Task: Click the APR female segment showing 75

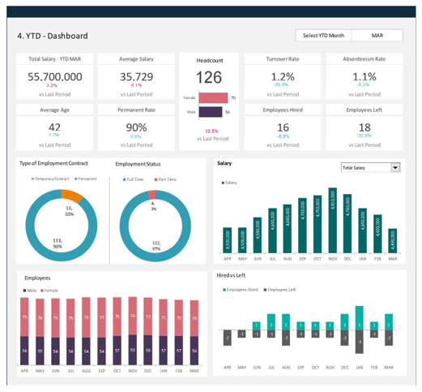Action: tap(24, 317)
